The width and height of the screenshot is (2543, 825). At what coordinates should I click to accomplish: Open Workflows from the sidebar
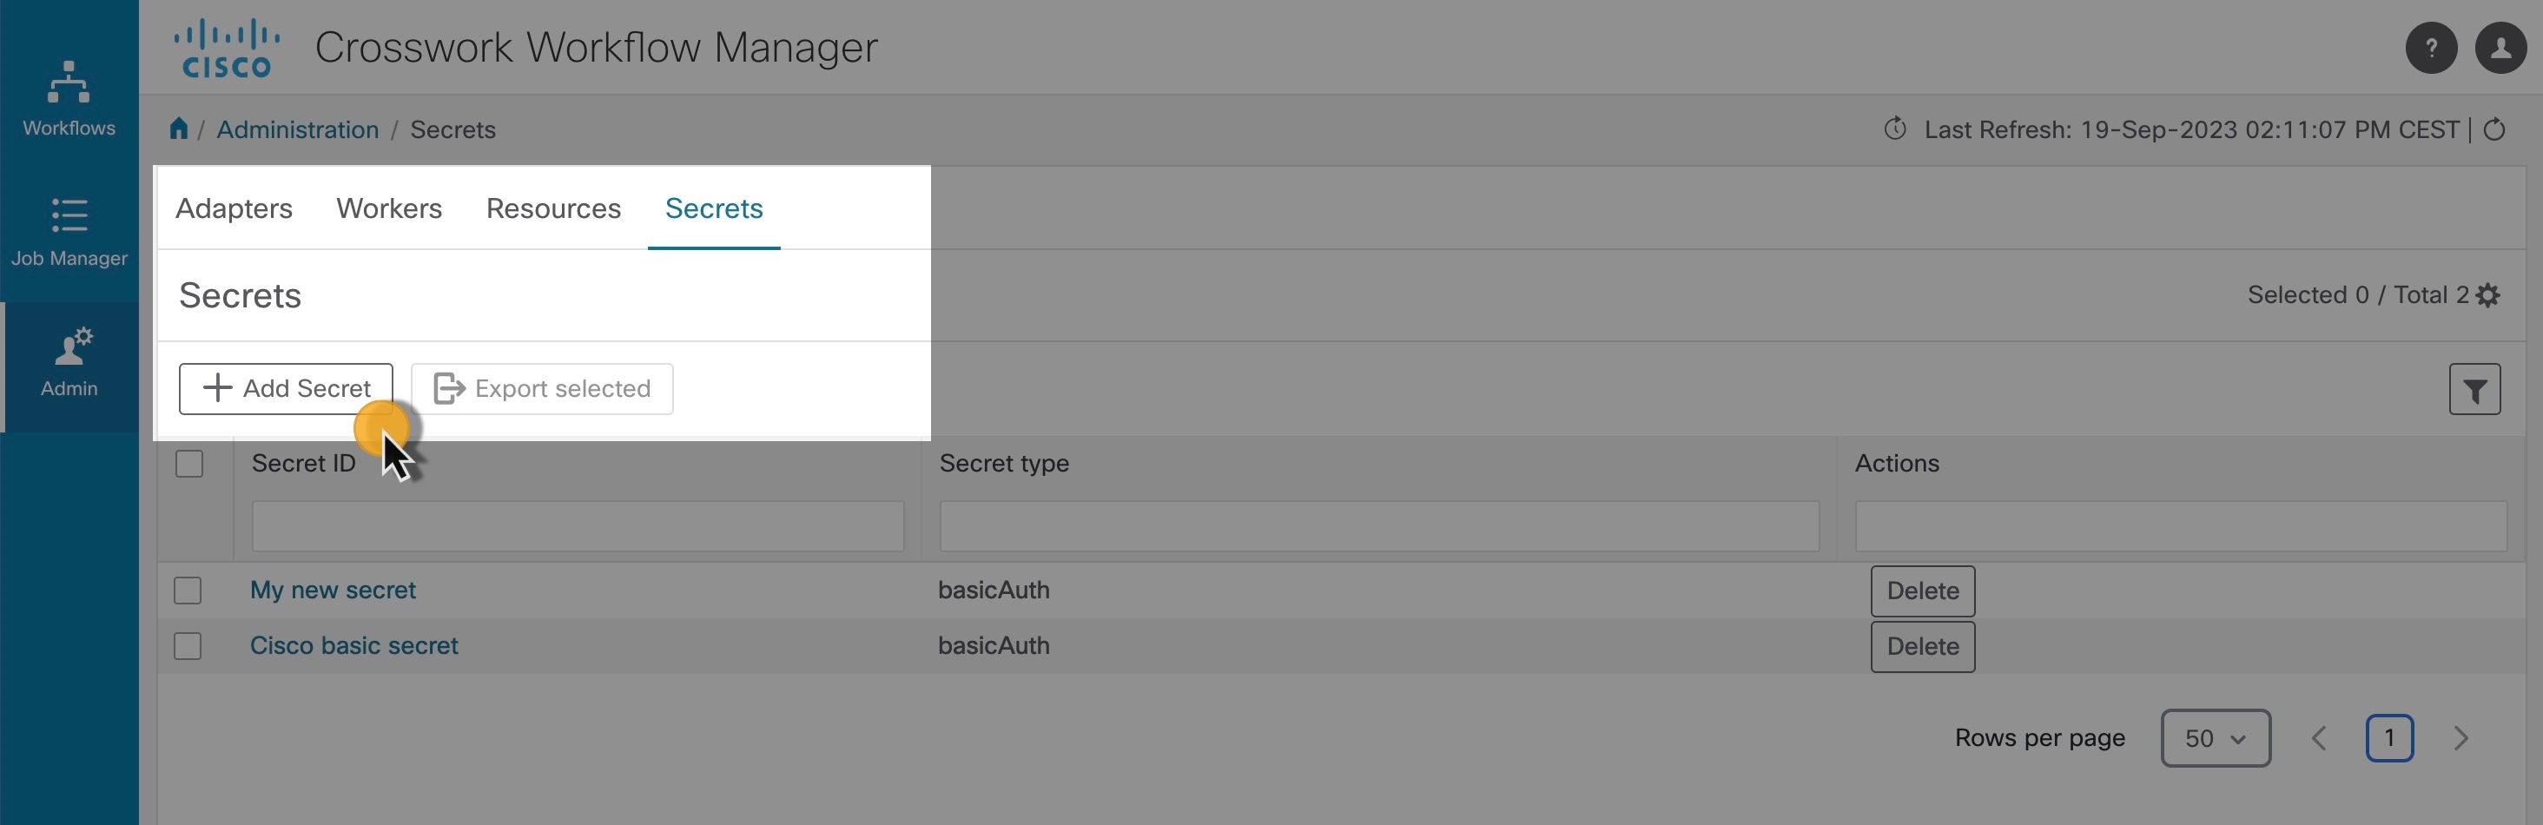(x=69, y=99)
